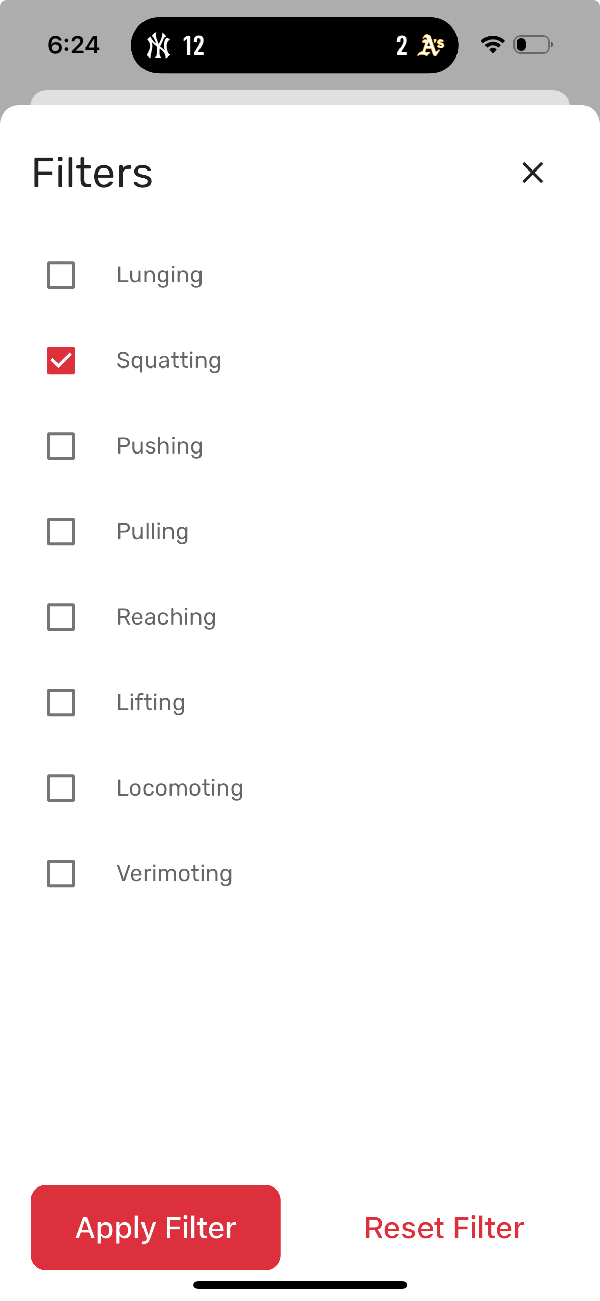Tap the grey sheet behind Filters
The width and height of the screenshot is (600, 1301).
(x=300, y=97)
